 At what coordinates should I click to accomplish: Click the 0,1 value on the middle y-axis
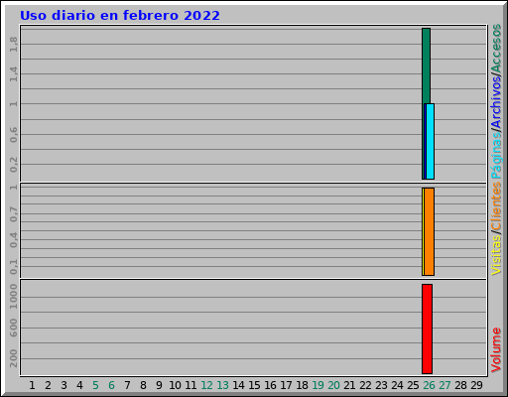click(14, 267)
